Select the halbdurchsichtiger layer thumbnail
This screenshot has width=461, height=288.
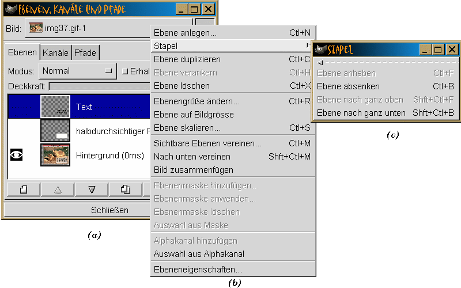[x=55, y=131]
